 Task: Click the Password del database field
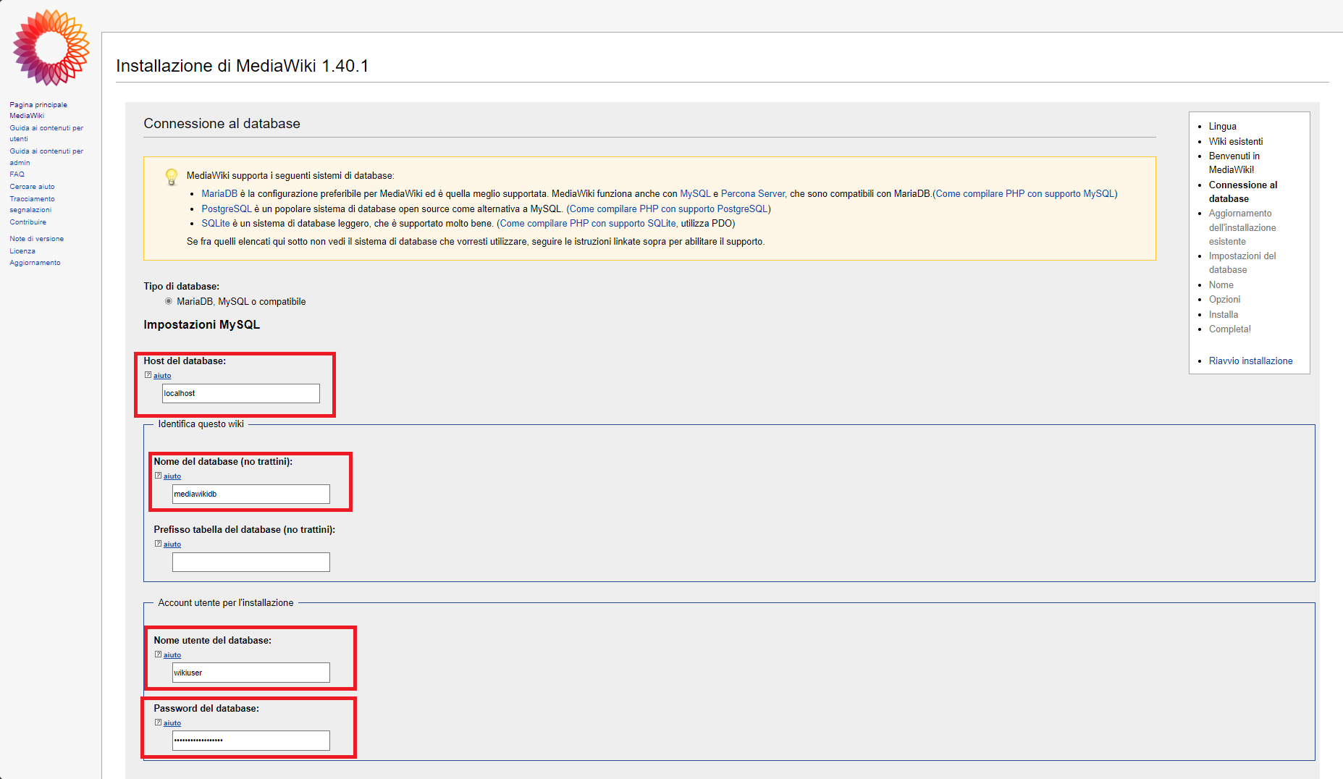[251, 740]
